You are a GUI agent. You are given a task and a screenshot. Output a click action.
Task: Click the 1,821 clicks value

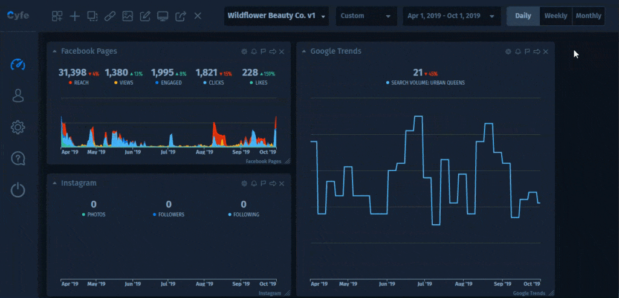point(207,73)
